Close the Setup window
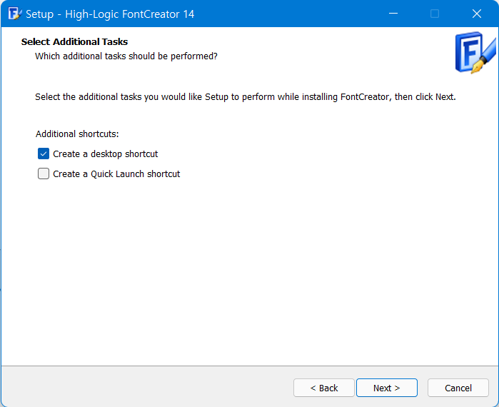This screenshot has width=499, height=407. 476,14
